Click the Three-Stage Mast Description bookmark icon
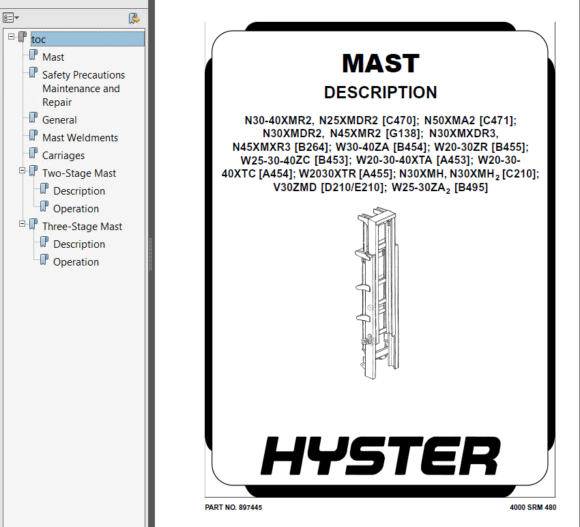580x527 pixels. 44,242
